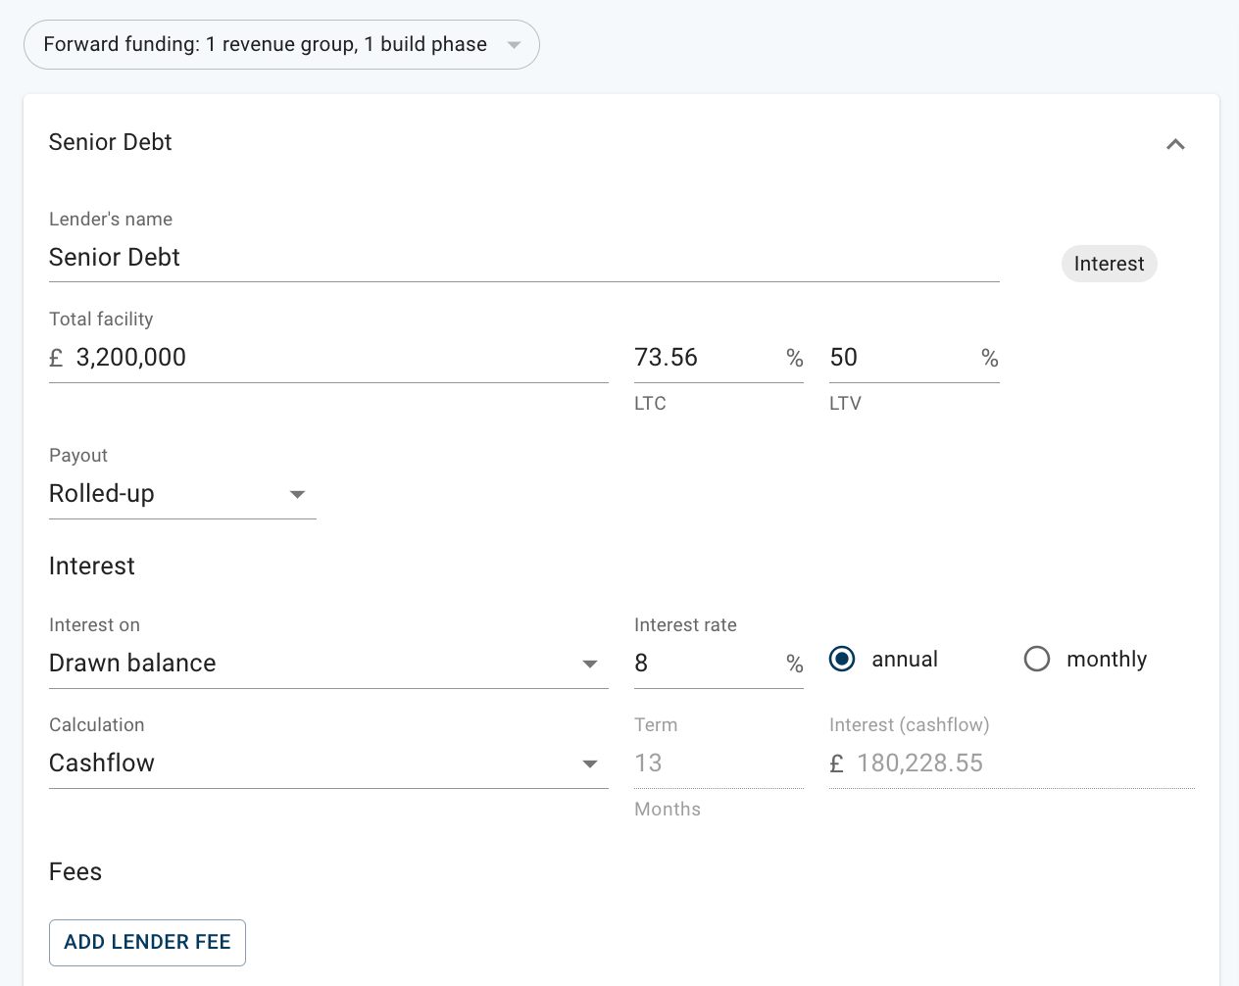Open the Calculation Cashflow dropdown
Screen dimensions: 1239x986
tap(327, 764)
